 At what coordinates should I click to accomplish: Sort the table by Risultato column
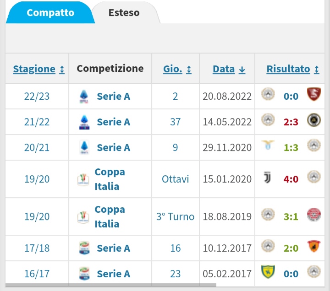292,69
